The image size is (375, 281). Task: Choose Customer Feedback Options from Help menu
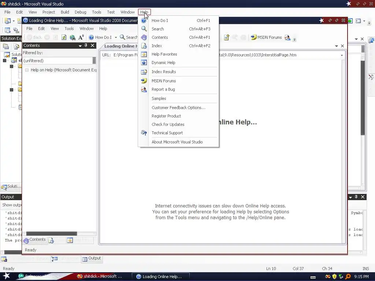click(x=178, y=108)
